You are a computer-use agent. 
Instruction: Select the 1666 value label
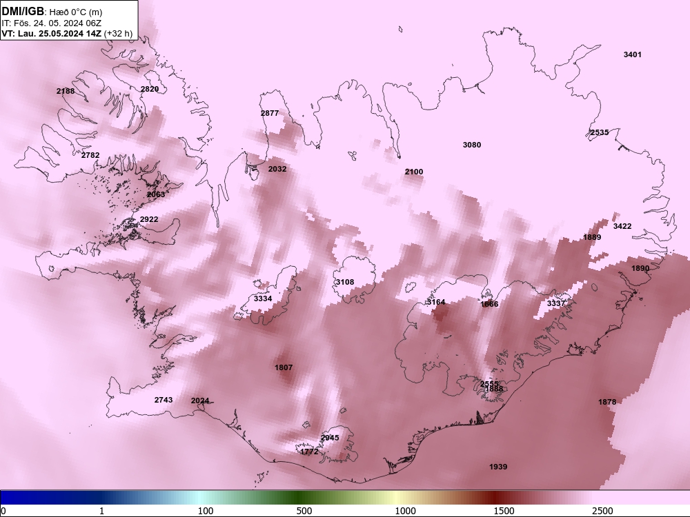pyautogui.click(x=489, y=304)
